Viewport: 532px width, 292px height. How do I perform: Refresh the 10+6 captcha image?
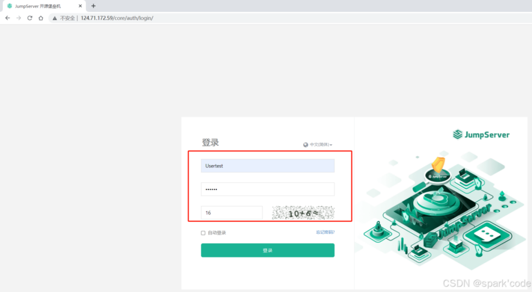[x=303, y=213]
